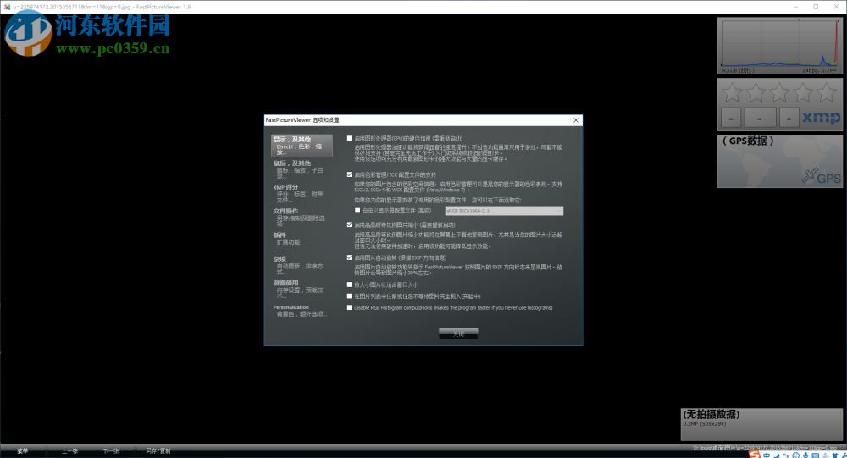The height and width of the screenshot is (458, 847).
Task: Open the (无拍摄数据) EXIF panel
Action: (x=761, y=424)
